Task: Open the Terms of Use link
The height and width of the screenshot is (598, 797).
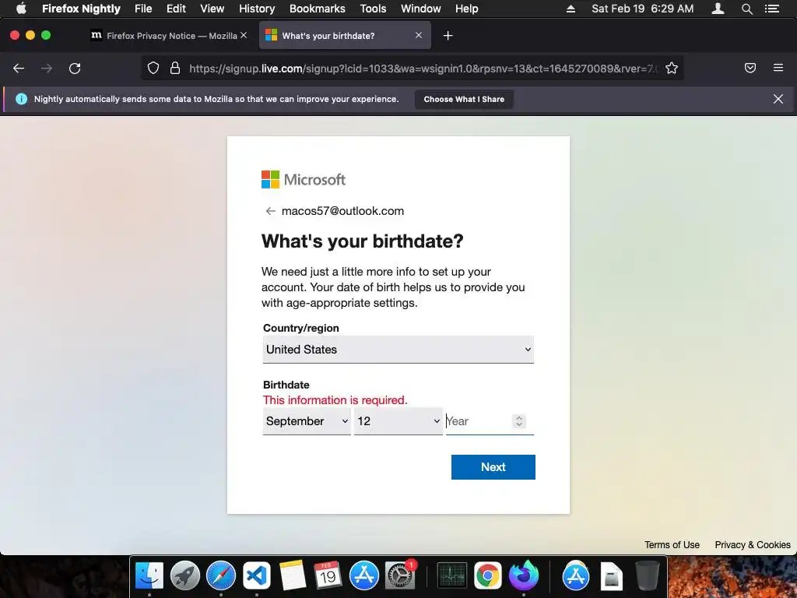Action: click(x=672, y=544)
